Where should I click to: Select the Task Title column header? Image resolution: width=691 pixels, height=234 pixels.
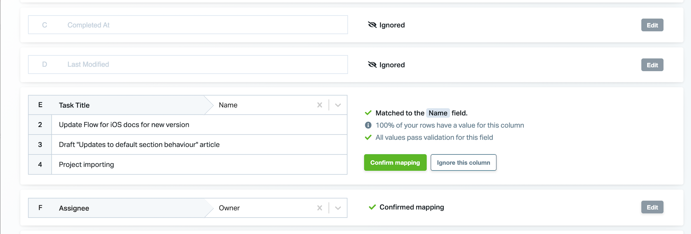click(x=117, y=105)
